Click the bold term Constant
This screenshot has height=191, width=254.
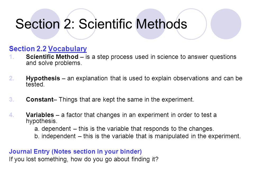pyautogui.click(x=40, y=99)
